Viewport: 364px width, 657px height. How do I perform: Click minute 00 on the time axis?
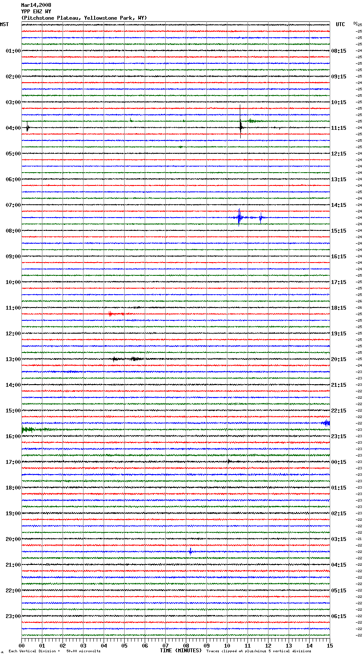[x=22, y=645]
